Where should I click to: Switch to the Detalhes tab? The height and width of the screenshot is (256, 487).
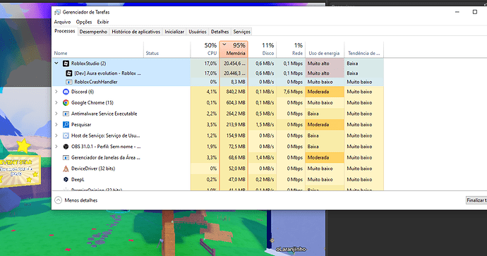click(x=220, y=32)
